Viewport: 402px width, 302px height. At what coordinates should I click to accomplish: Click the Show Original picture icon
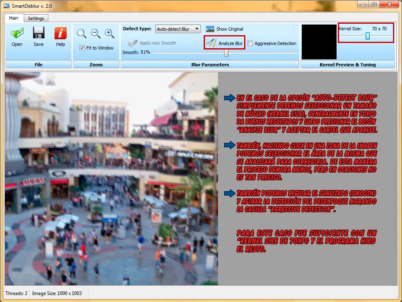(210, 29)
